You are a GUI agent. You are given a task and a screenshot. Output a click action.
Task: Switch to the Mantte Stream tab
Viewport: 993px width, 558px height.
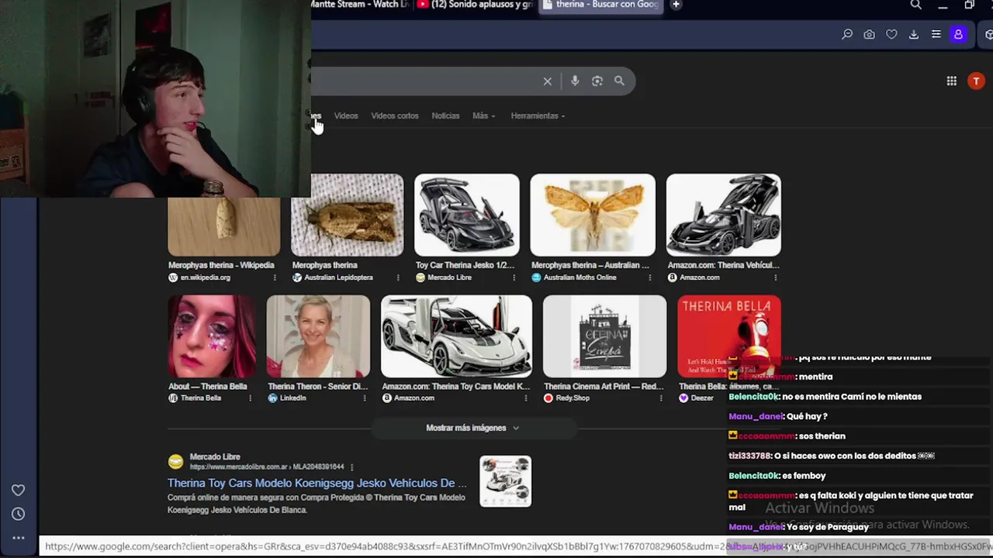[x=359, y=5]
